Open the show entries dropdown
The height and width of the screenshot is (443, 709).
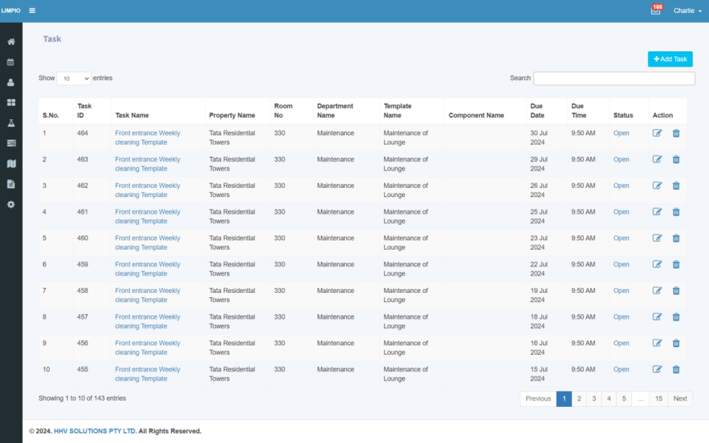point(74,78)
